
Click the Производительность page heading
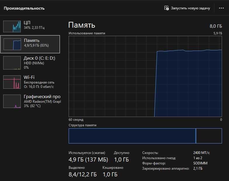pos(24,8)
